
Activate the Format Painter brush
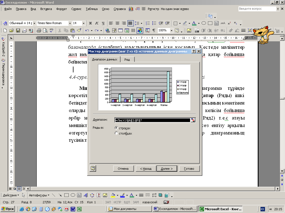pos(79,31)
